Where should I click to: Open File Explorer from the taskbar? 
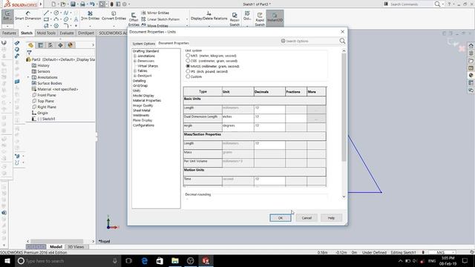pos(175,260)
